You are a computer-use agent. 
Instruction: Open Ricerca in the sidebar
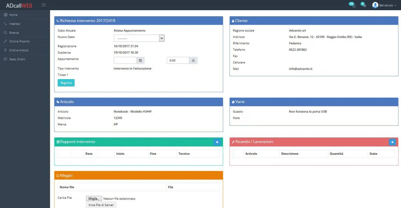[x=14, y=33]
